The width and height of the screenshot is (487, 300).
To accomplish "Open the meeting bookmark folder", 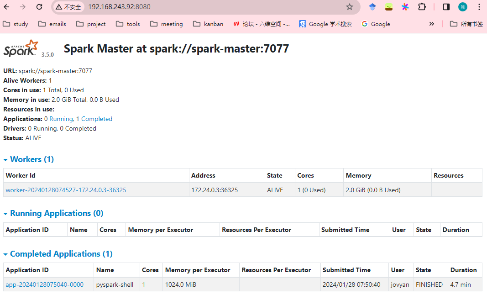I will pyautogui.click(x=167, y=24).
